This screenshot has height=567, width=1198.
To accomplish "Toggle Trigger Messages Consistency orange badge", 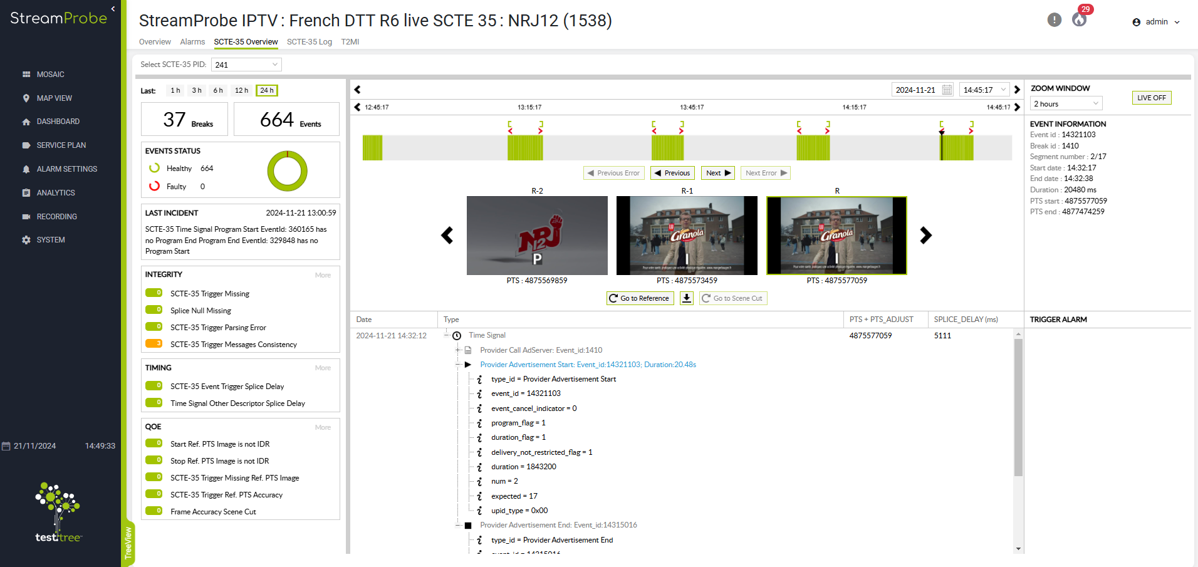I will click(154, 343).
